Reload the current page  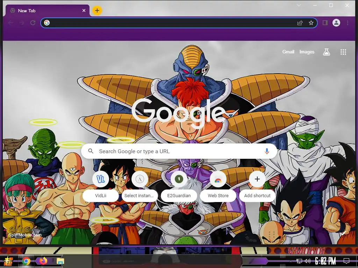pyautogui.click(x=33, y=23)
